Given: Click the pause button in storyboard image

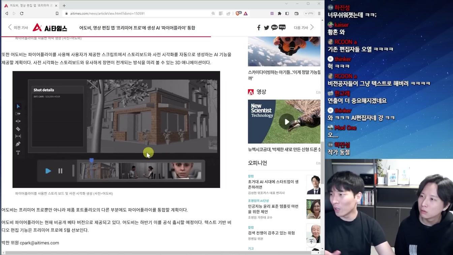Looking at the screenshot, I should [x=60, y=171].
